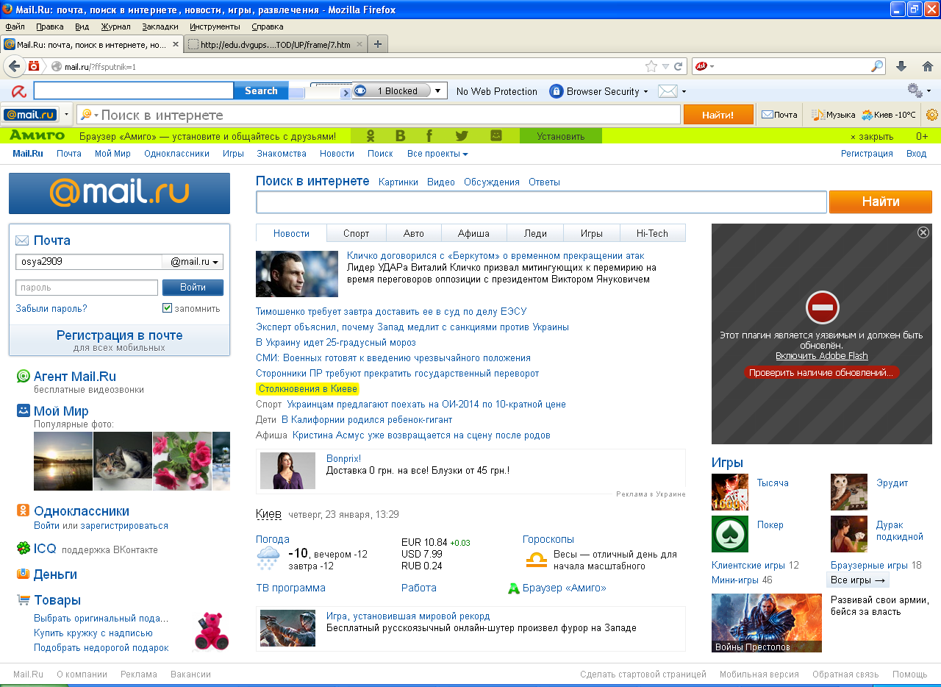Open ICQ in the sidebar
This screenshot has height=687, width=941.
(45, 549)
